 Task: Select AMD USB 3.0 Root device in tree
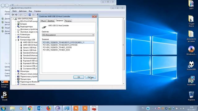tap(30, 45)
